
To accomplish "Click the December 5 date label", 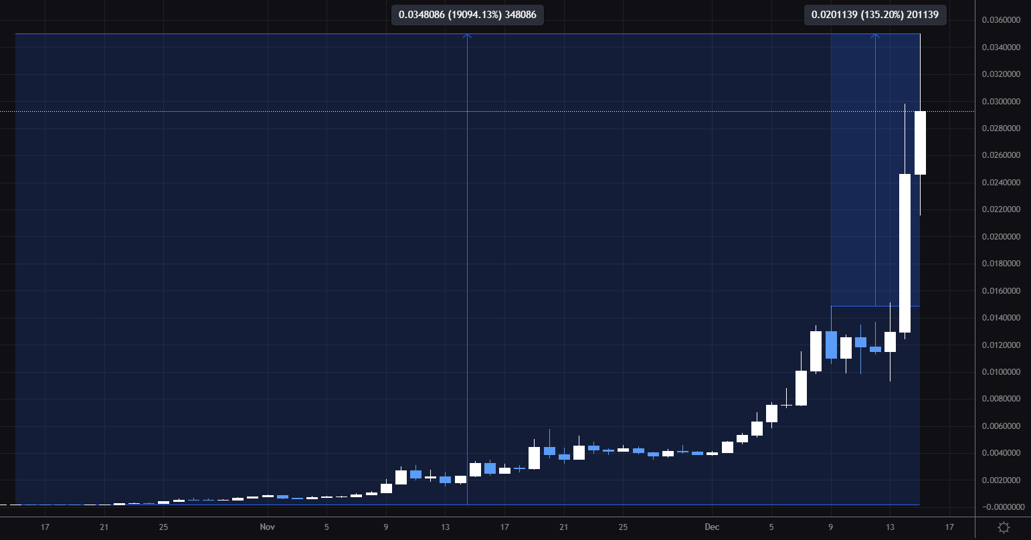I will coord(771,527).
